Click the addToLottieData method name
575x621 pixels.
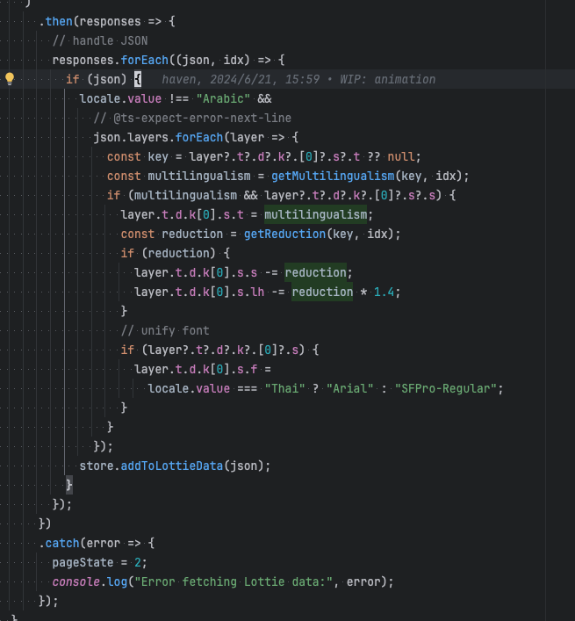pyautogui.click(x=172, y=466)
